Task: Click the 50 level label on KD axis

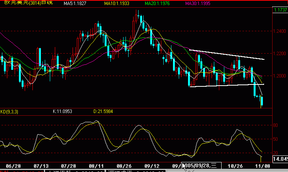Action: (x=276, y=139)
